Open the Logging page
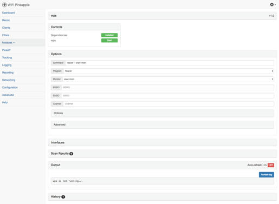The width and height of the screenshot is (279, 204). point(7,65)
